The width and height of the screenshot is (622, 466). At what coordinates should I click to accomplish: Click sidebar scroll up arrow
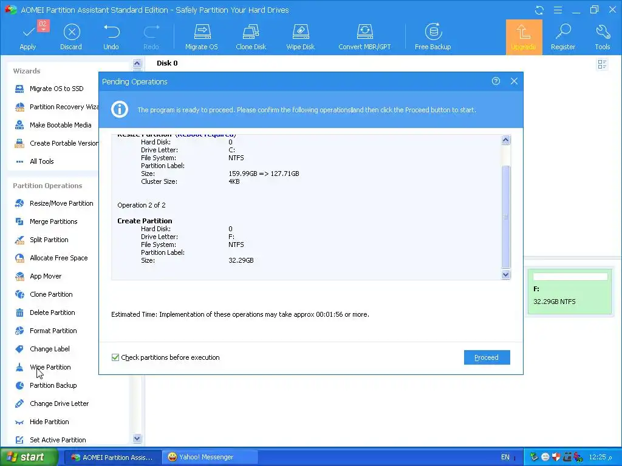click(137, 63)
